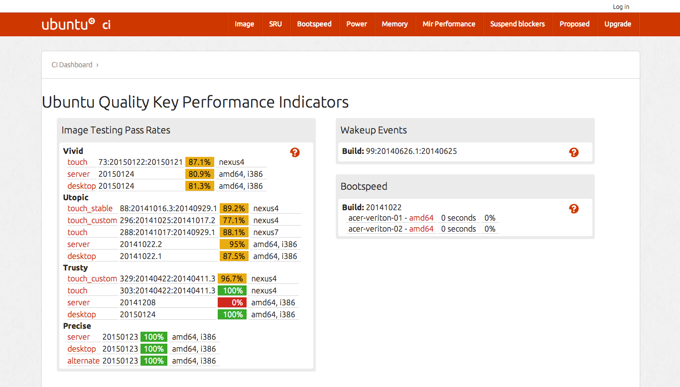Viewport: 680px width, 387px height.
Task: Go to Bootspeed in navigation bar
Action: pos(314,24)
